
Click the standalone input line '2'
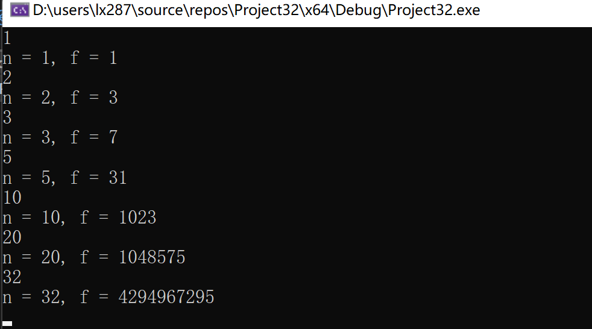pos(7,78)
